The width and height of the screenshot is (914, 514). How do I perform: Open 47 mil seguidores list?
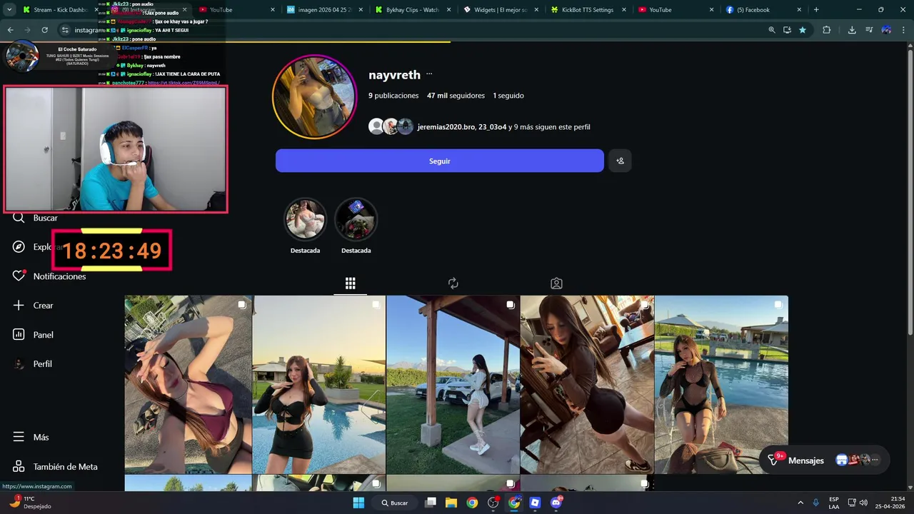[x=456, y=95]
